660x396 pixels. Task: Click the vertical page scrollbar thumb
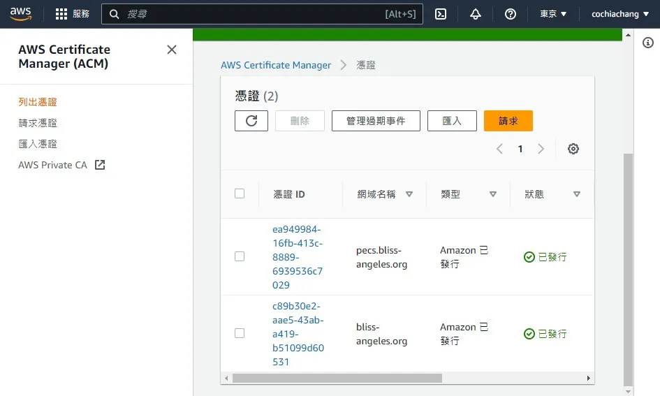(628, 270)
